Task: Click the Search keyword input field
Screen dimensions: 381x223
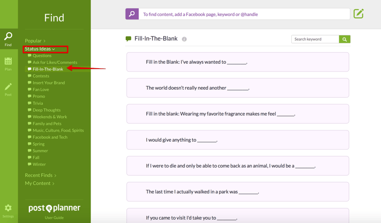Action: (x=315, y=39)
